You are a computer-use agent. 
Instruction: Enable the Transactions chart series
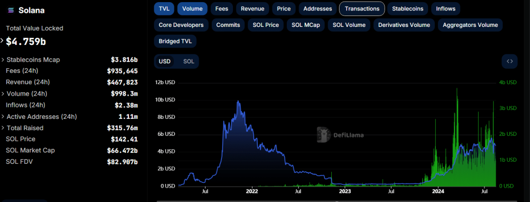pyautogui.click(x=362, y=9)
